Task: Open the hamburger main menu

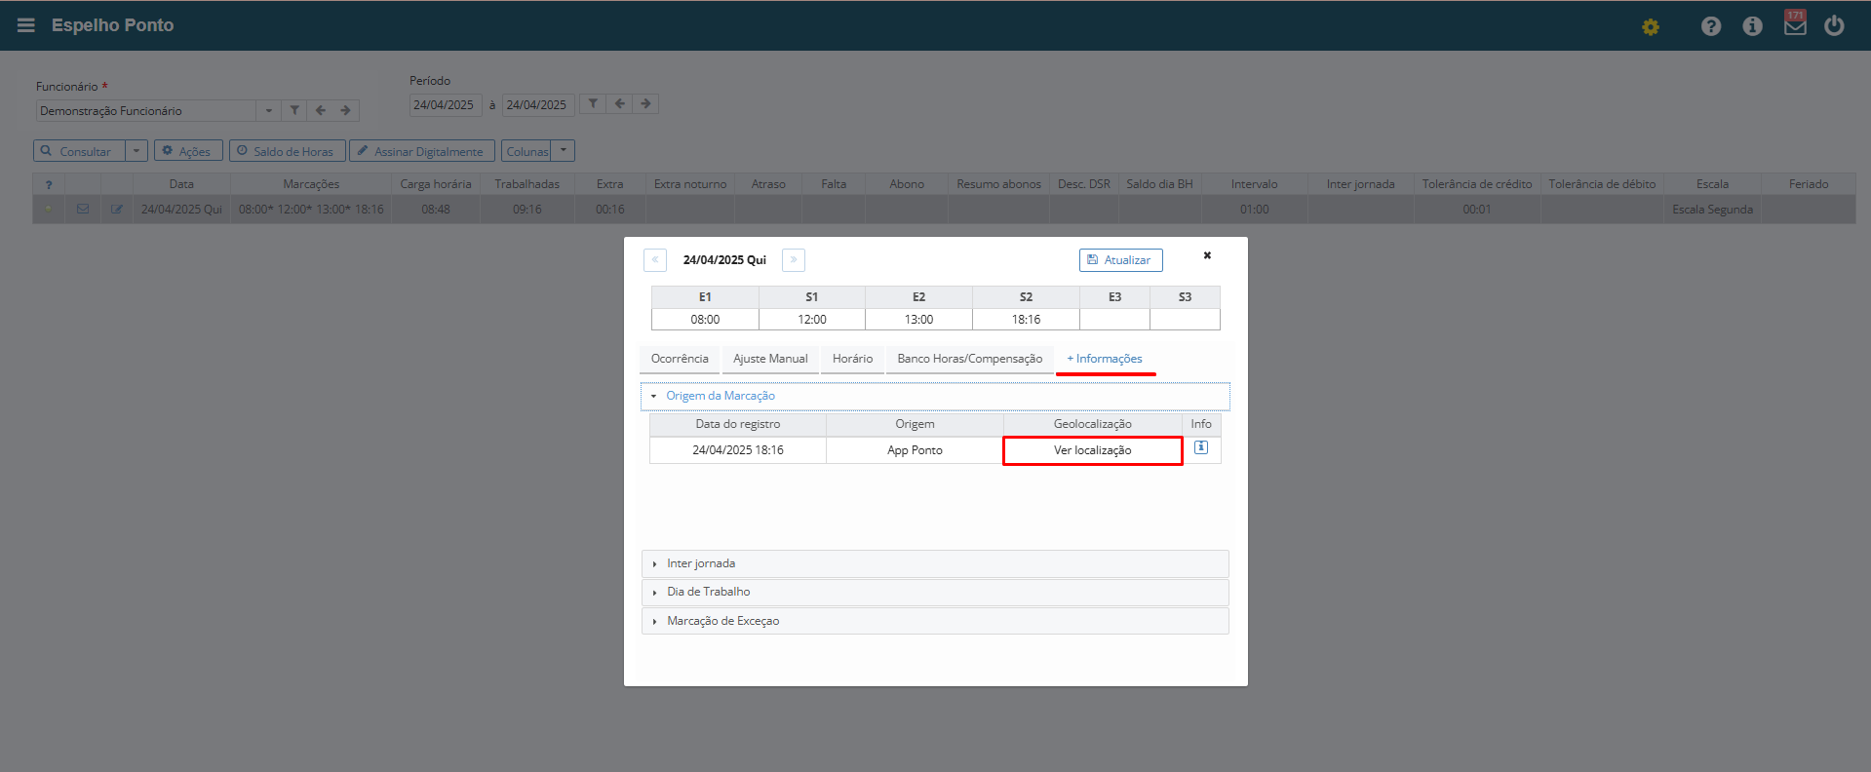Action: pos(26,25)
